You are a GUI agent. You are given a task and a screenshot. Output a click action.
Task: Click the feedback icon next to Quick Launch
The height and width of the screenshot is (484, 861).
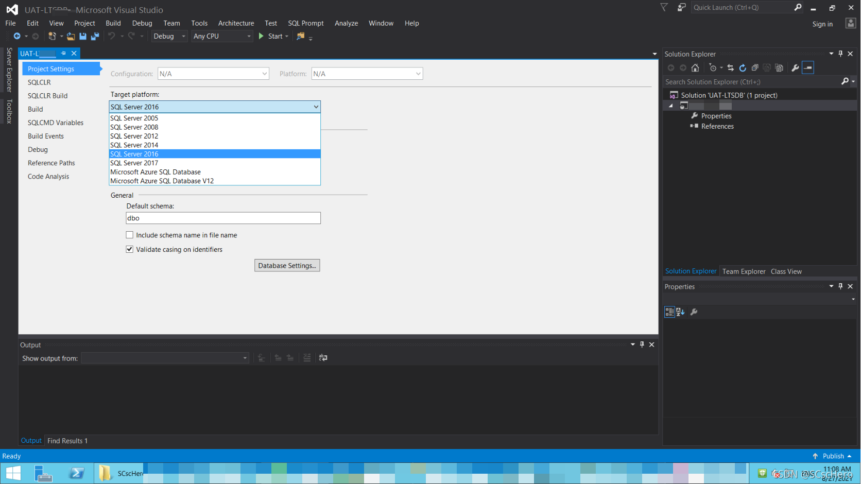click(681, 7)
